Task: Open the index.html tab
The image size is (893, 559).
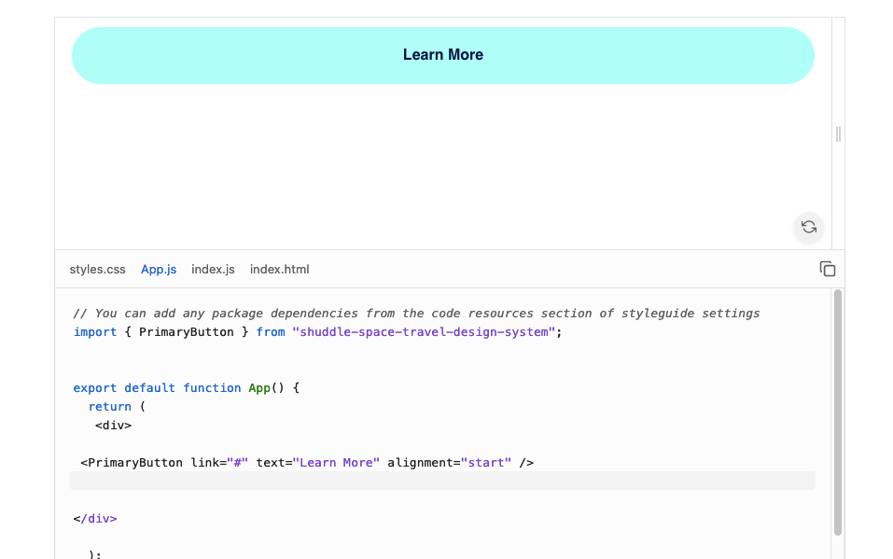Action: pos(279,270)
